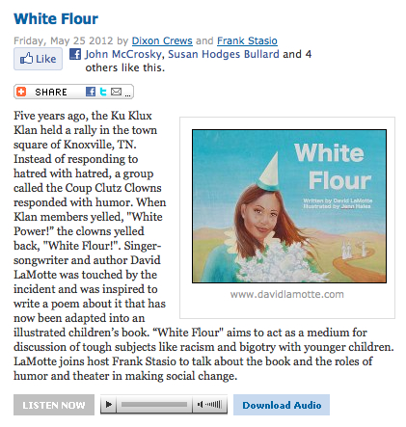Click the SHARE label text
This screenshot has height=427, width=406.
(x=51, y=92)
